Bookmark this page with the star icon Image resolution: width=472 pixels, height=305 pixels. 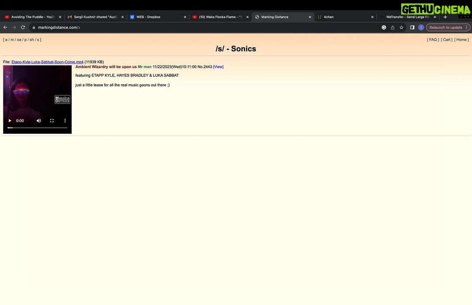[x=401, y=28]
